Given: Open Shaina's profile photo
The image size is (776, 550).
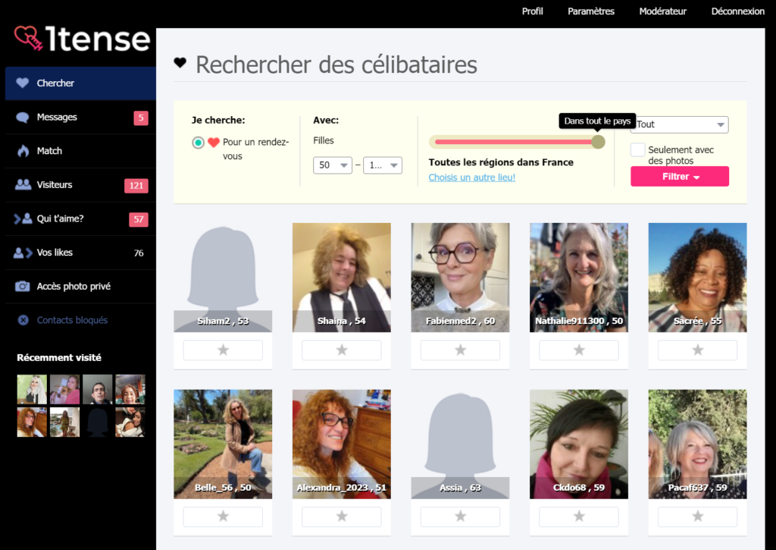Looking at the screenshot, I should click(342, 278).
